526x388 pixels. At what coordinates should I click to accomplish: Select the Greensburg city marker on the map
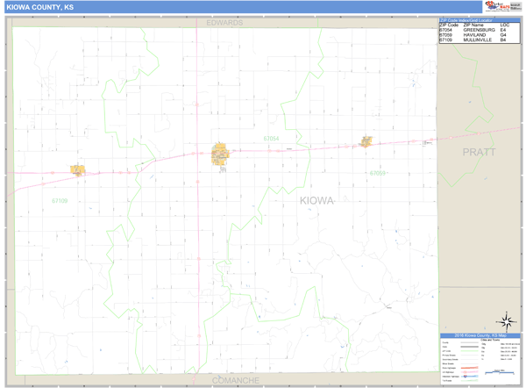pyautogui.click(x=220, y=154)
